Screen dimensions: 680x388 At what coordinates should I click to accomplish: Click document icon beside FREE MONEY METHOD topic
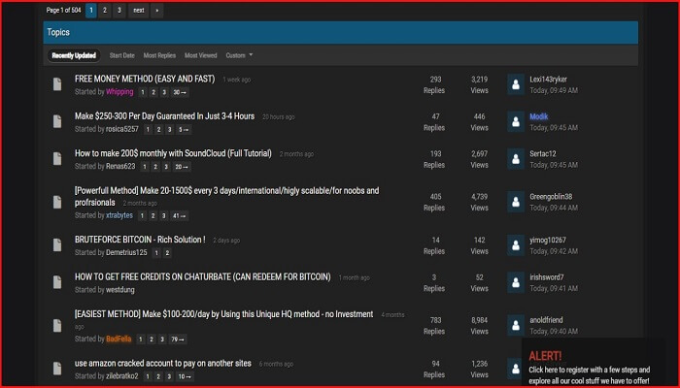[x=57, y=84]
